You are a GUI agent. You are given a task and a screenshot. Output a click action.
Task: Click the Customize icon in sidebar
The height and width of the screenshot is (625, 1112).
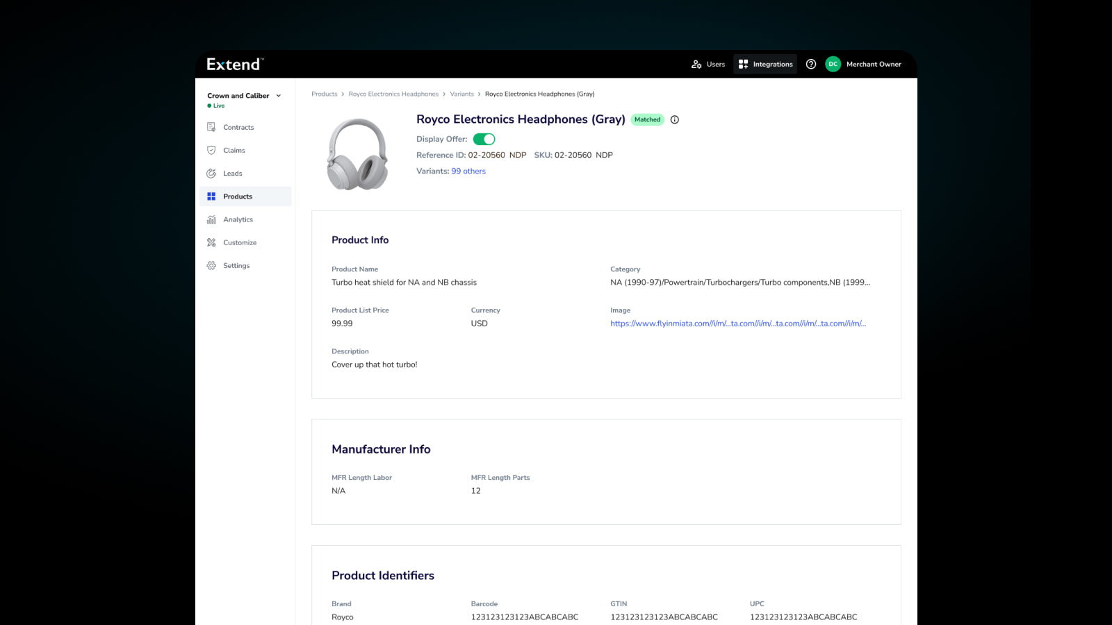(211, 242)
